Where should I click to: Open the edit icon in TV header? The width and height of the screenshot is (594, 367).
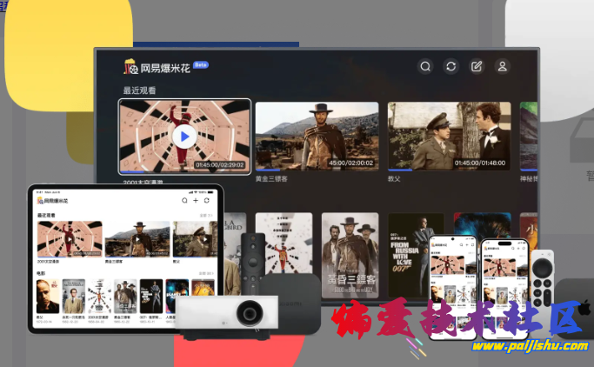pyautogui.click(x=477, y=66)
